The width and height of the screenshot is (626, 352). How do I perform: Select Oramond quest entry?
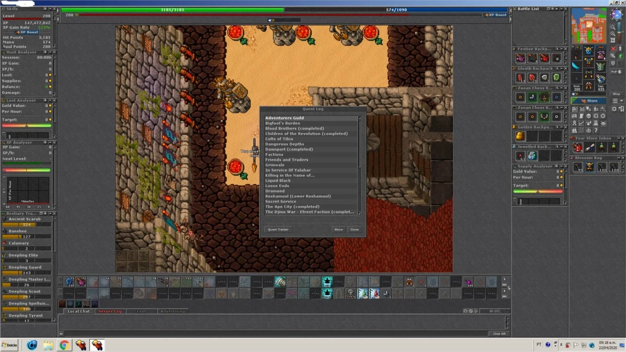pyautogui.click(x=311, y=191)
